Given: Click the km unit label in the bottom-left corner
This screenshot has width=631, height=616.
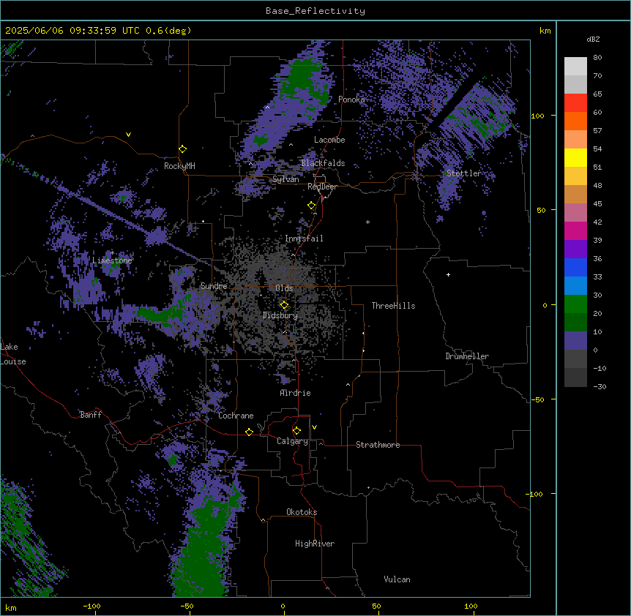Looking at the screenshot, I should pos(11,607).
